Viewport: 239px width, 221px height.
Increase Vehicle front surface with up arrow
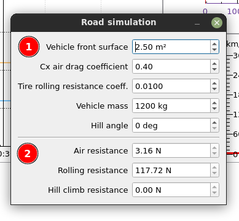click(214, 44)
